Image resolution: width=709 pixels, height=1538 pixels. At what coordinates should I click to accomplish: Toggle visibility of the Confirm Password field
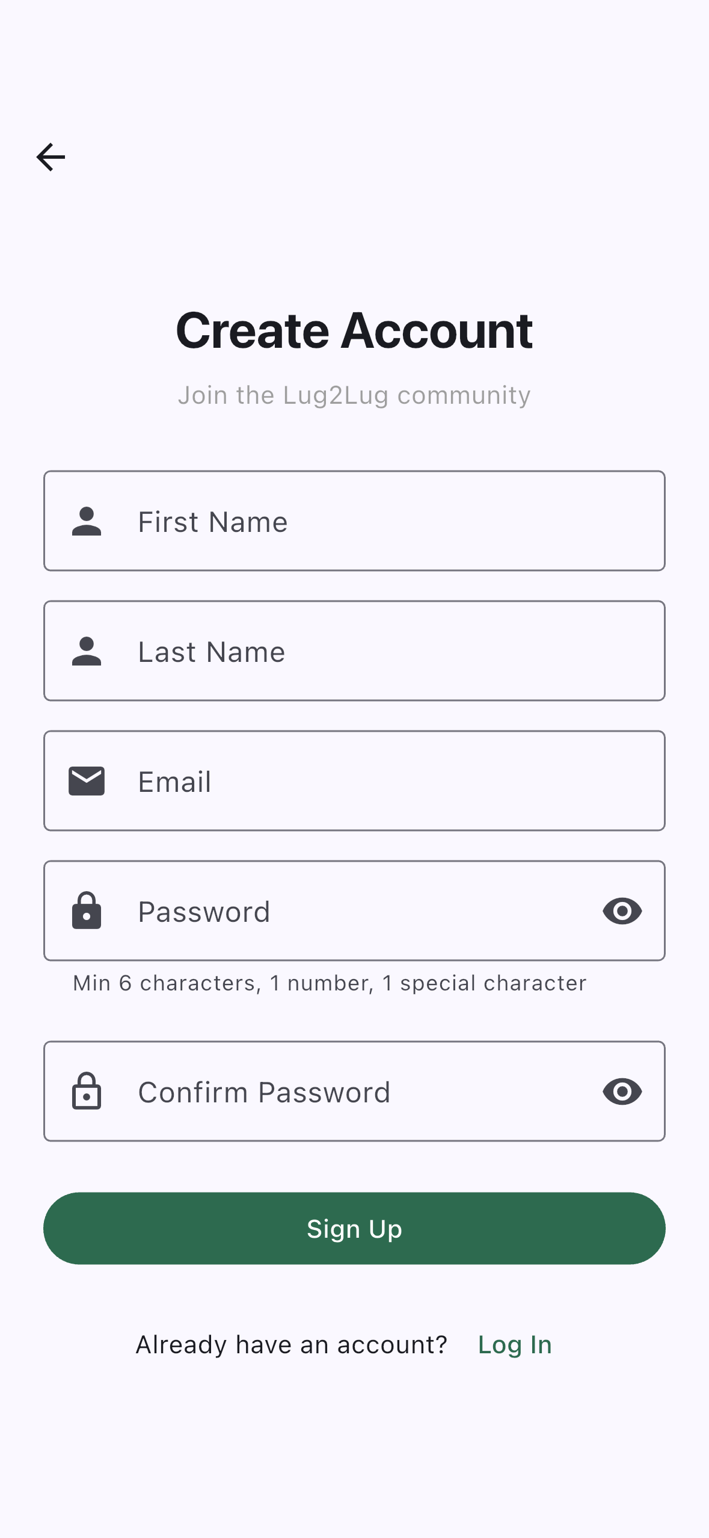[x=622, y=1092]
